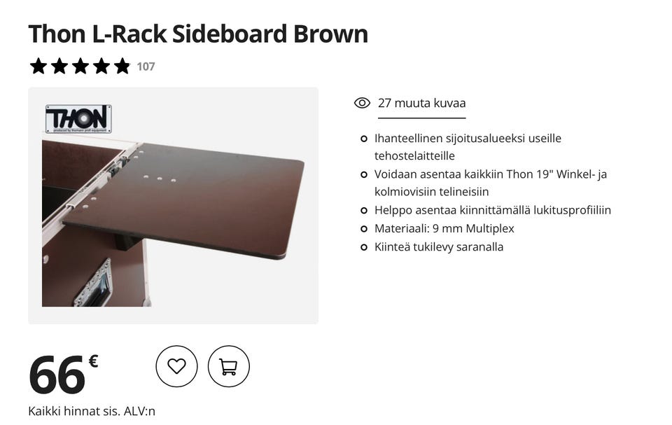
Task: Click the "Helppo asentaa" feature line
Action: click(493, 210)
